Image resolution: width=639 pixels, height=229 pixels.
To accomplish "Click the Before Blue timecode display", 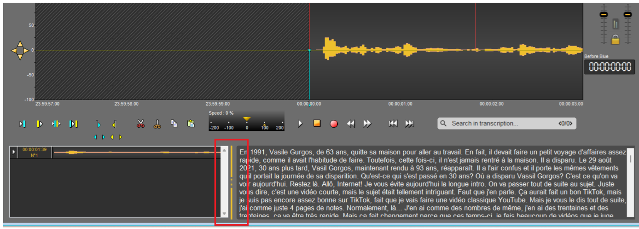I will coord(609,67).
